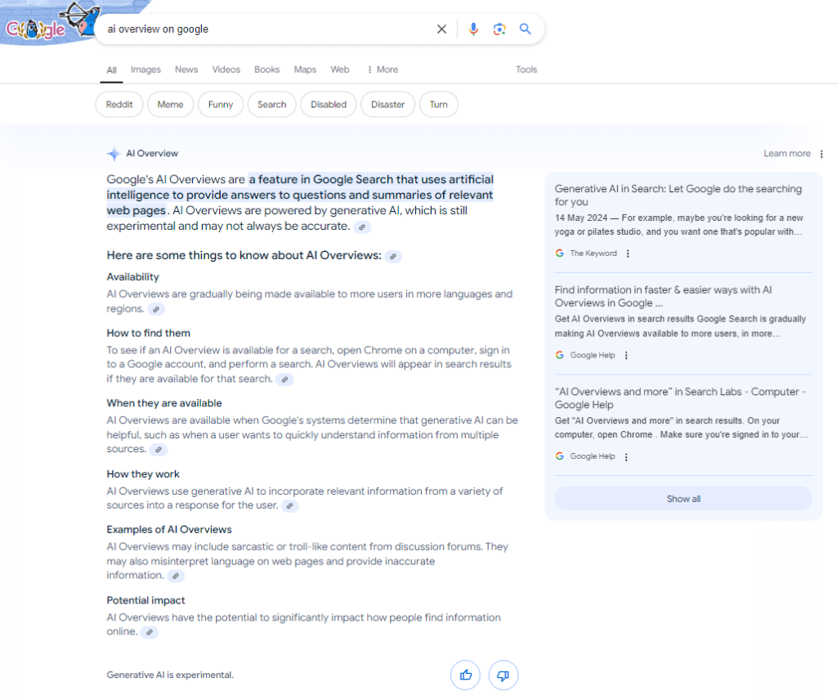Screen dimensions: 837x700
Task: Select the Turn filter chip
Action: click(439, 105)
